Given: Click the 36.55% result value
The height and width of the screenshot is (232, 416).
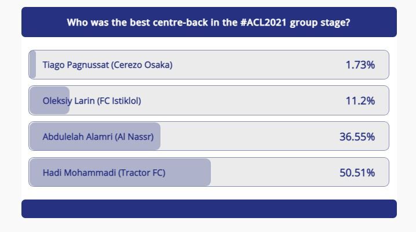Looking at the screenshot, I should (x=357, y=137).
